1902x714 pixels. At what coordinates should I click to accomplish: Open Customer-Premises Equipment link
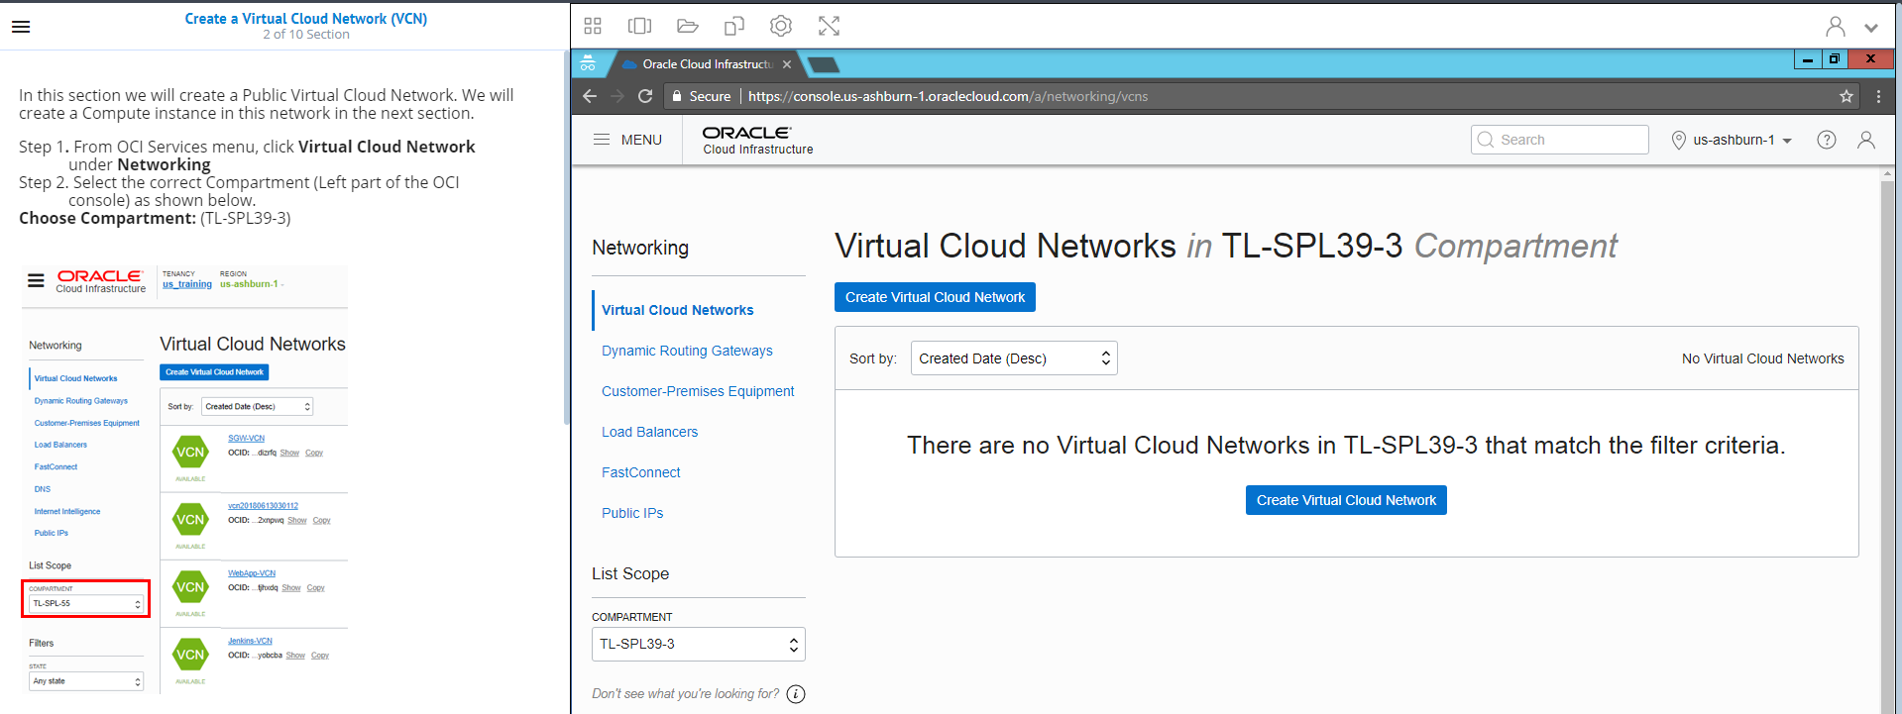tap(698, 391)
